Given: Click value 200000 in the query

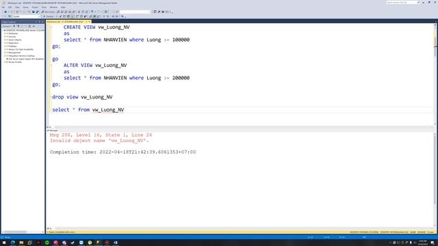Looking at the screenshot, I should (181, 78).
